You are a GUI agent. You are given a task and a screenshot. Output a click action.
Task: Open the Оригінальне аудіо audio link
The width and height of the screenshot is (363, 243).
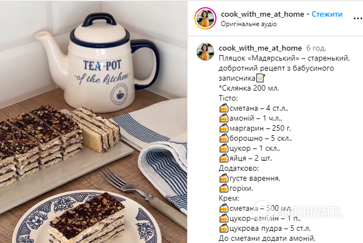(249, 24)
